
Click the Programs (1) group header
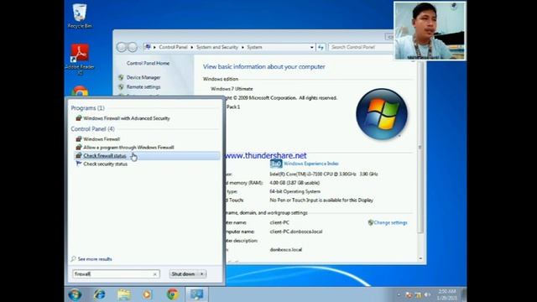tap(87, 108)
